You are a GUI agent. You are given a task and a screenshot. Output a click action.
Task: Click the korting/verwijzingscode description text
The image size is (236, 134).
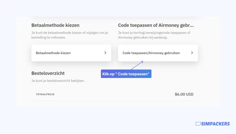tap(154, 35)
